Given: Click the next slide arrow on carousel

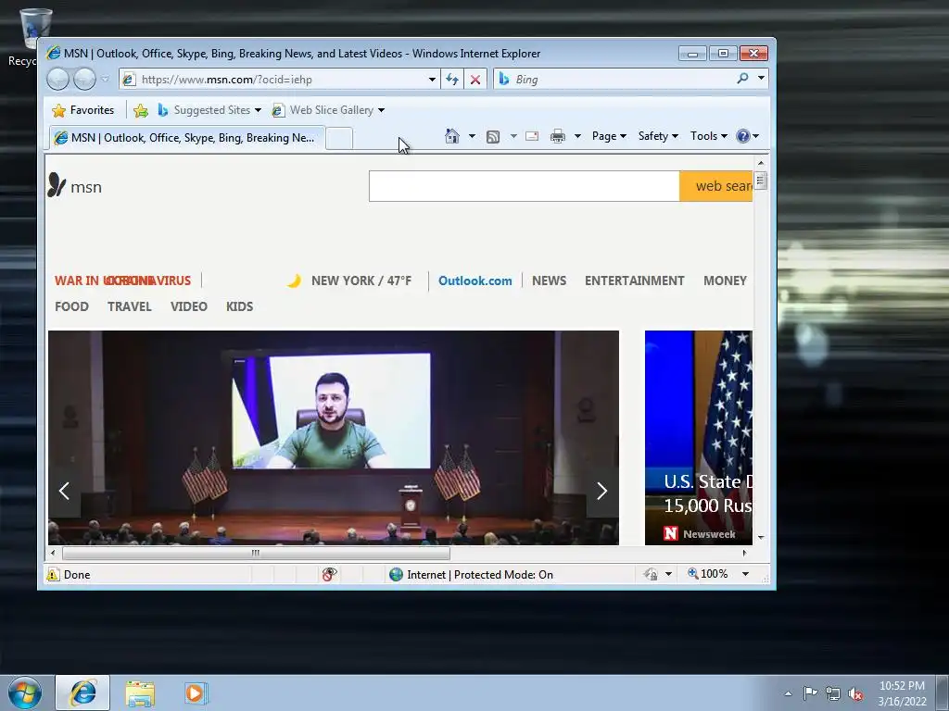Looking at the screenshot, I should coord(601,491).
